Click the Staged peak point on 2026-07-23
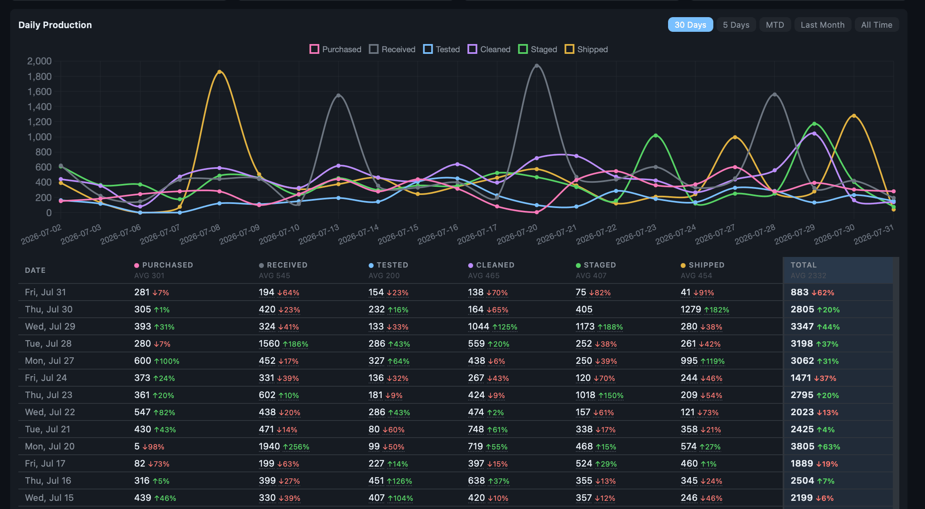Image resolution: width=925 pixels, height=509 pixels. (655, 135)
